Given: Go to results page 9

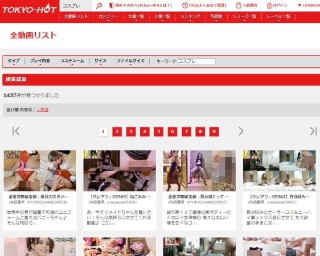Looking at the screenshot, I should coord(214,132).
